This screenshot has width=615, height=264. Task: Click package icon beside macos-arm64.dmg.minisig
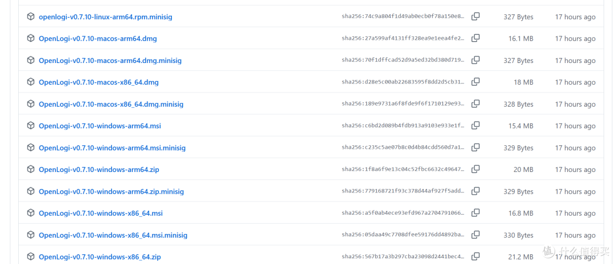tap(31, 60)
